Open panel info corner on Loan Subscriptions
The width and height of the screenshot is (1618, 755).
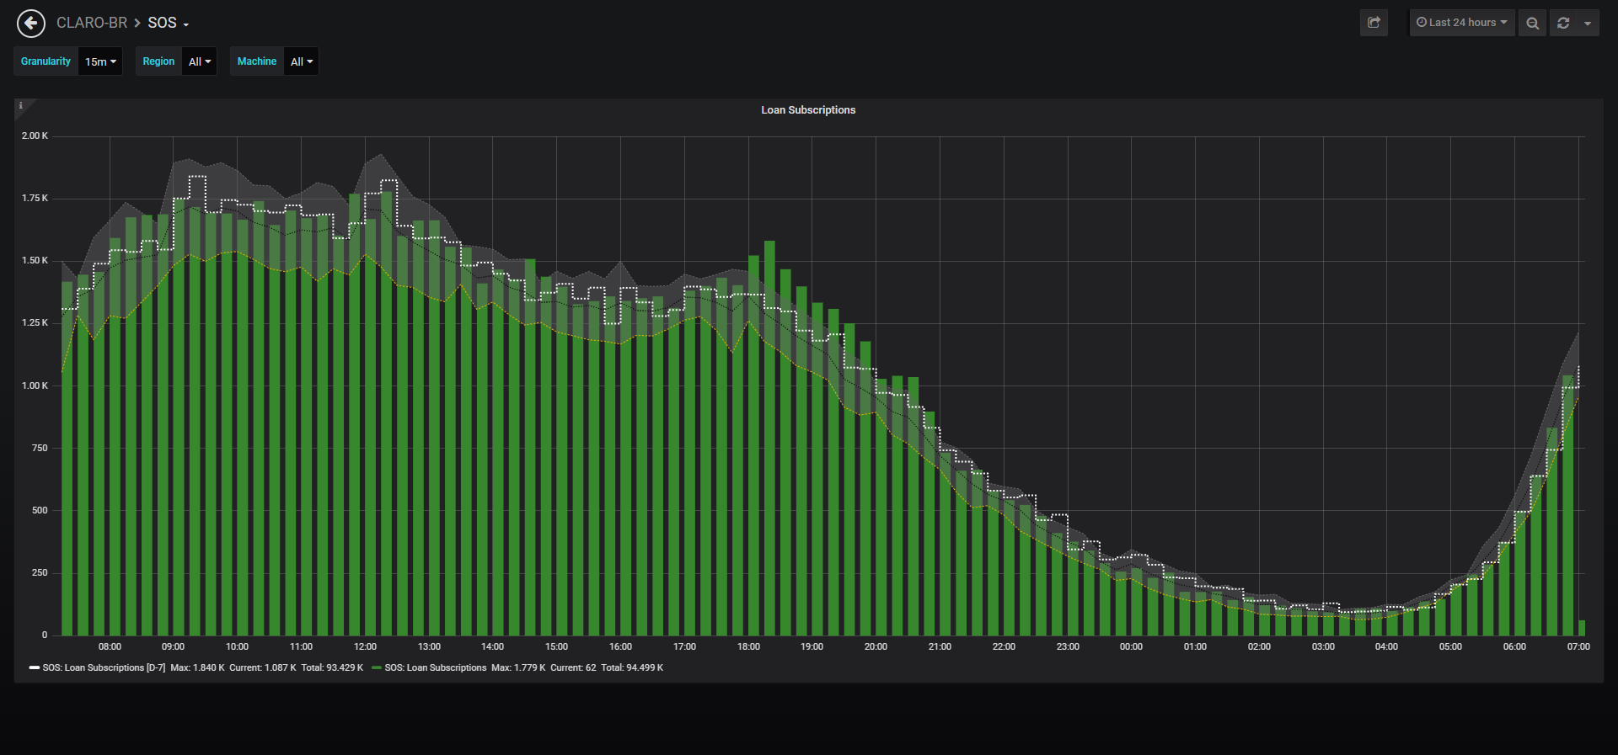tap(21, 105)
